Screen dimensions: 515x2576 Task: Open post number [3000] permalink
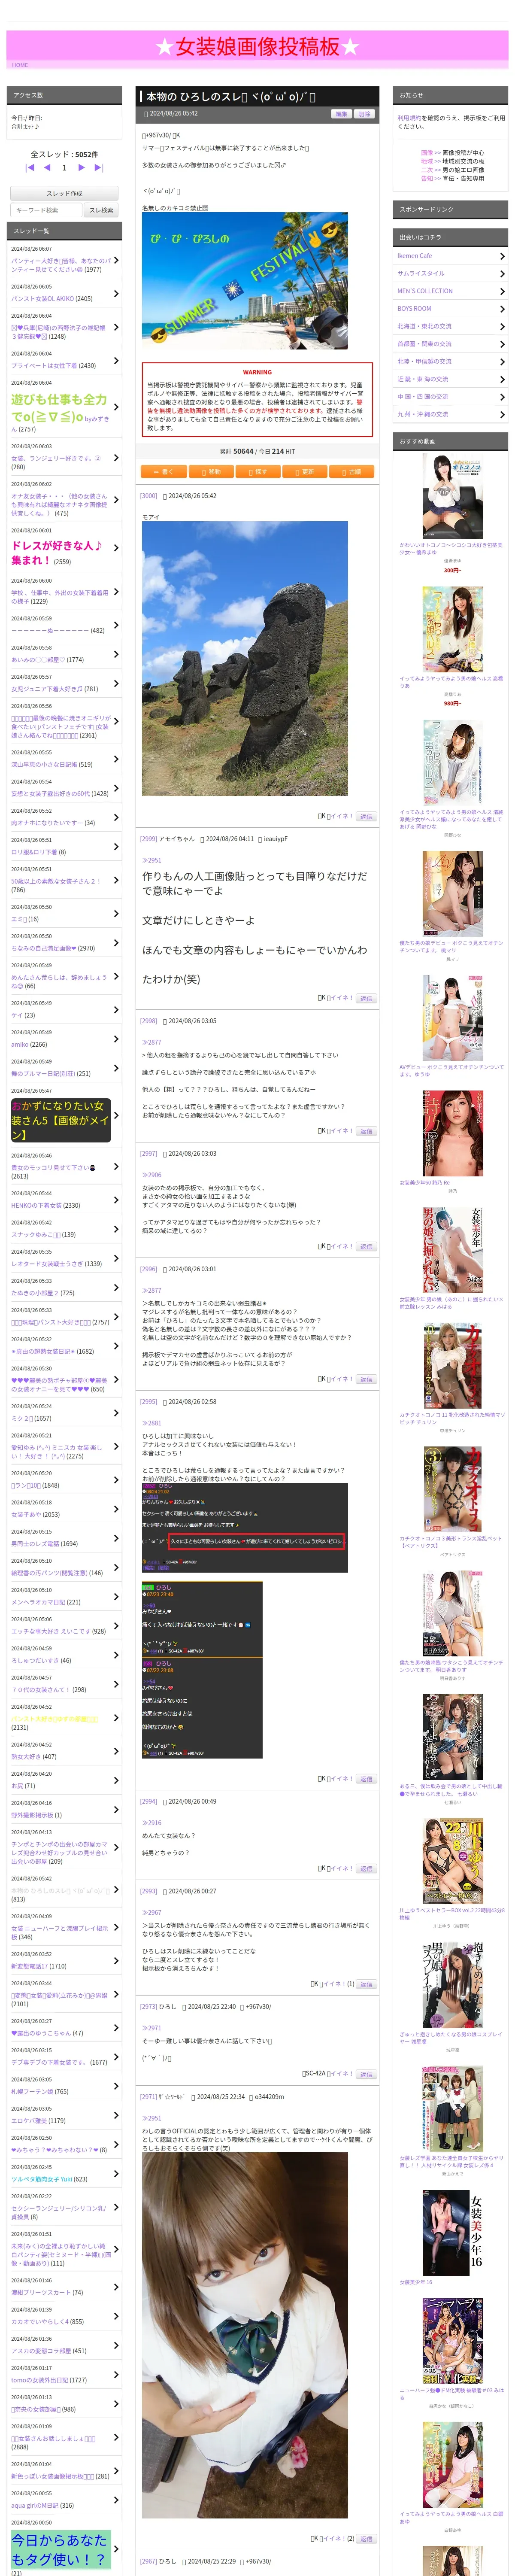(148, 496)
